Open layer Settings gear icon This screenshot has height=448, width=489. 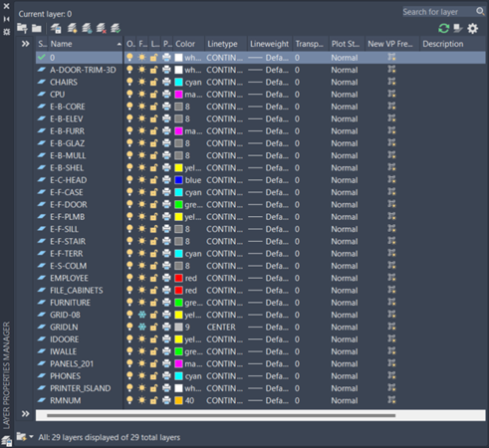coord(473,29)
